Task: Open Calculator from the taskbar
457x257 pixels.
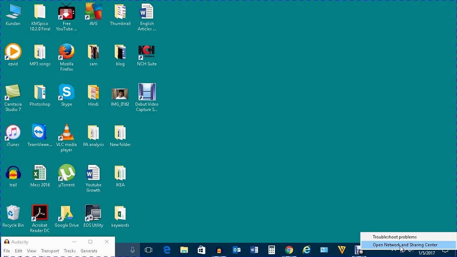Action: pyautogui.click(x=272, y=250)
